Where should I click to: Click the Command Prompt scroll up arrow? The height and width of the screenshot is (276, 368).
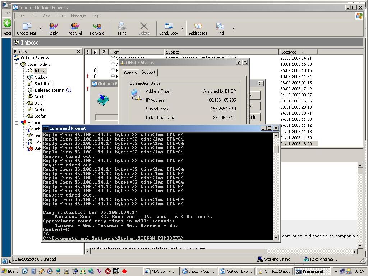pos(276,135)
